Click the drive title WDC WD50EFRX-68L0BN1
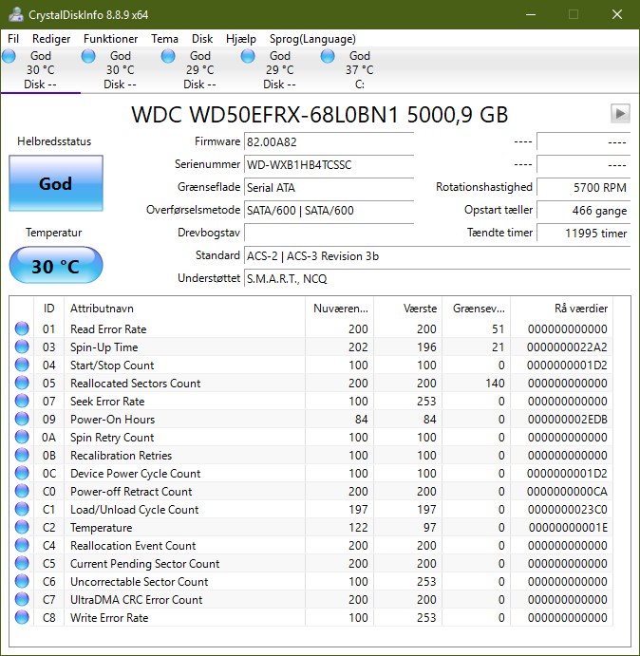The image size is (640, 656). tap(265, 114)
